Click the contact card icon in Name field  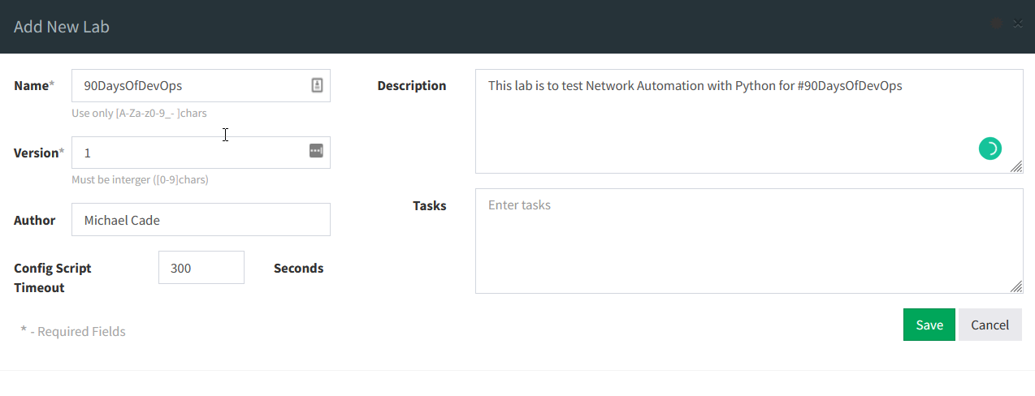coord(317,85)
